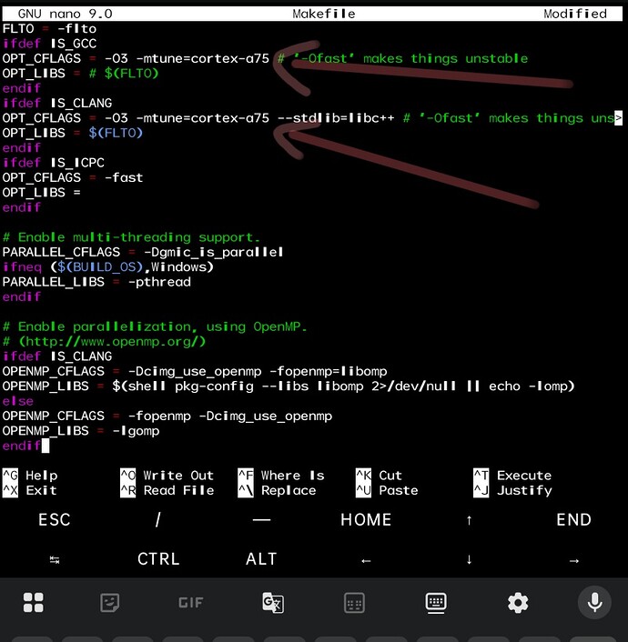Tap the tab key icon

click(54, 559)
